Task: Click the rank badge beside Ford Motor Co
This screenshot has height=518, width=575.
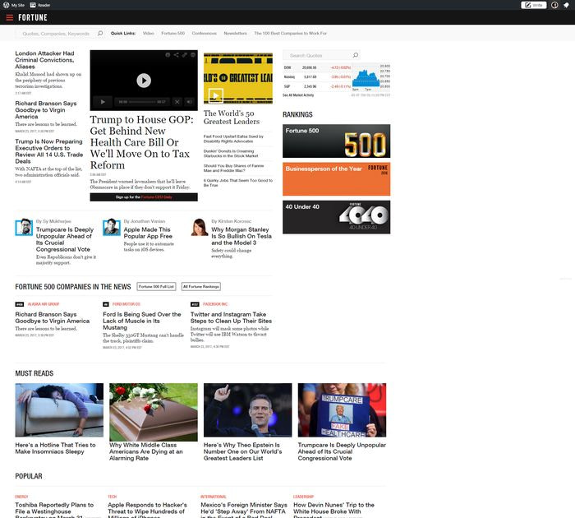Action: [106, 304]
